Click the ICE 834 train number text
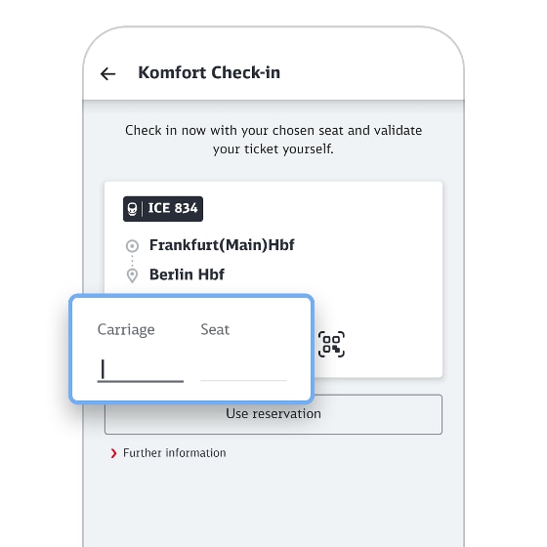Viewport: 547px width, 547px height. (x=173, y=208)
